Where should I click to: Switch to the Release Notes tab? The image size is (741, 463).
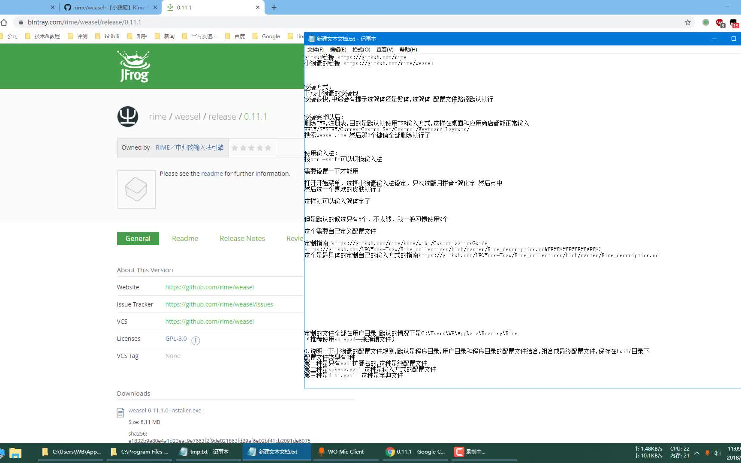click(242, 238)
